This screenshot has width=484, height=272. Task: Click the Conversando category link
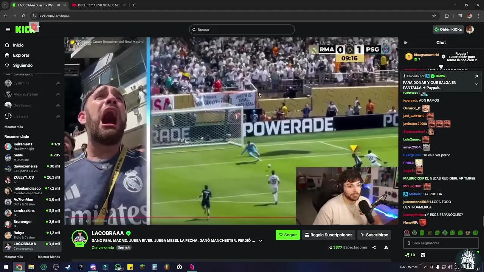103,248
